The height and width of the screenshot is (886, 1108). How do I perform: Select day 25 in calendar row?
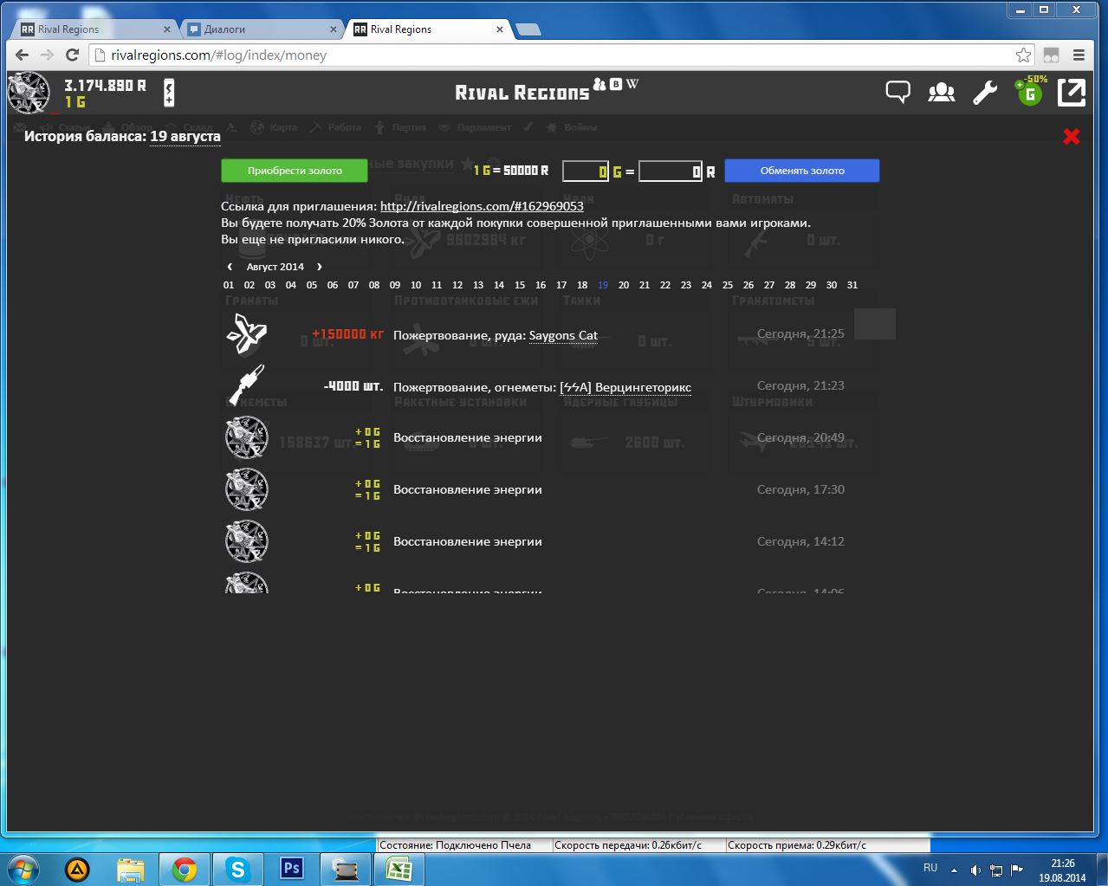(x=728, y=285)
